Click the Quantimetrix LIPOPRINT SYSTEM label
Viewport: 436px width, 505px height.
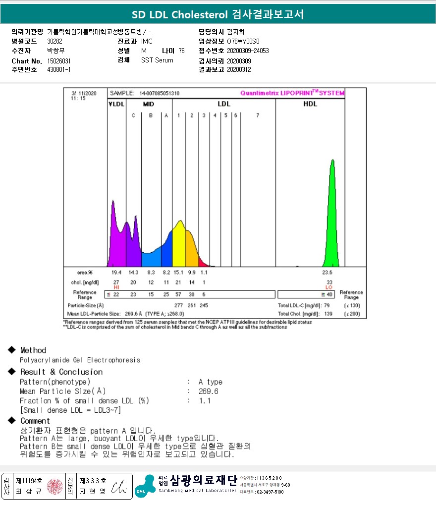(x=292, y=93)
